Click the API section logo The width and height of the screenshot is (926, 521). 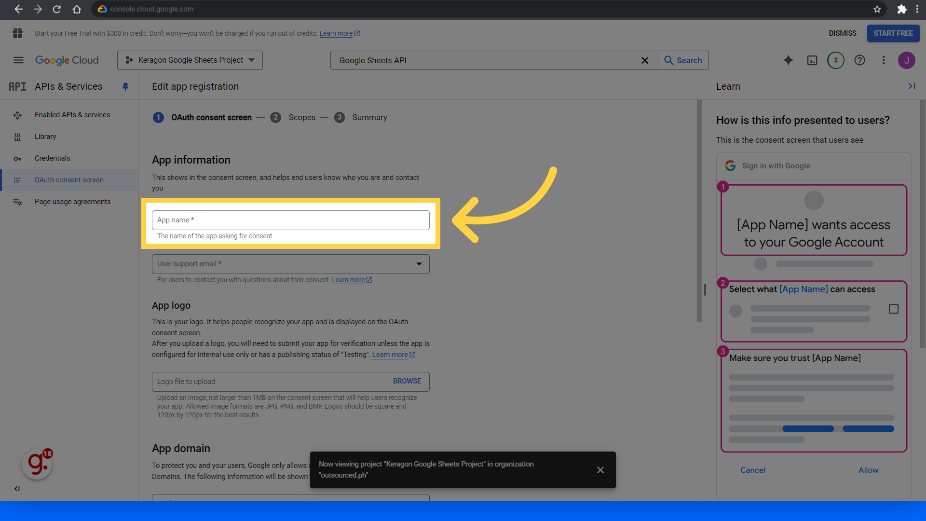pyautogui.click(x=17, y=87)
